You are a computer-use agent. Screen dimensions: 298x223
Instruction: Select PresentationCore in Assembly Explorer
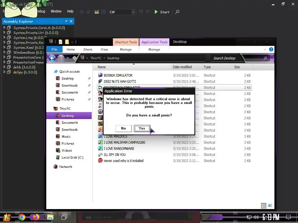(x=29, y=57)
